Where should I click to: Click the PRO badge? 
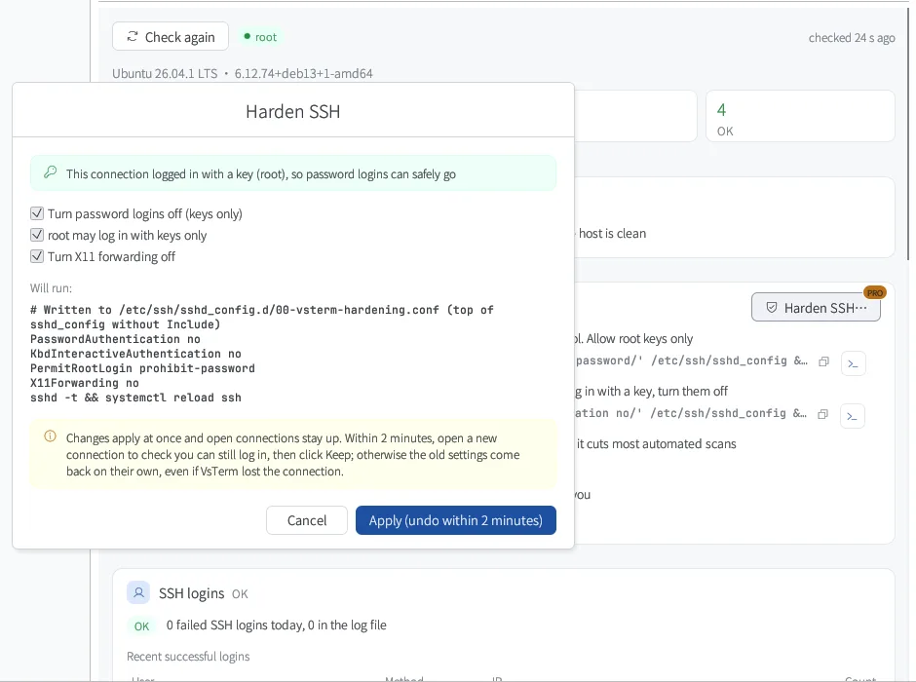[874, 293]
